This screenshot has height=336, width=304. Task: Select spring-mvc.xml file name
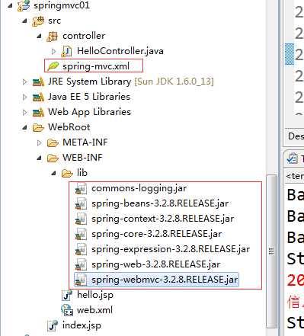[96, 66]
